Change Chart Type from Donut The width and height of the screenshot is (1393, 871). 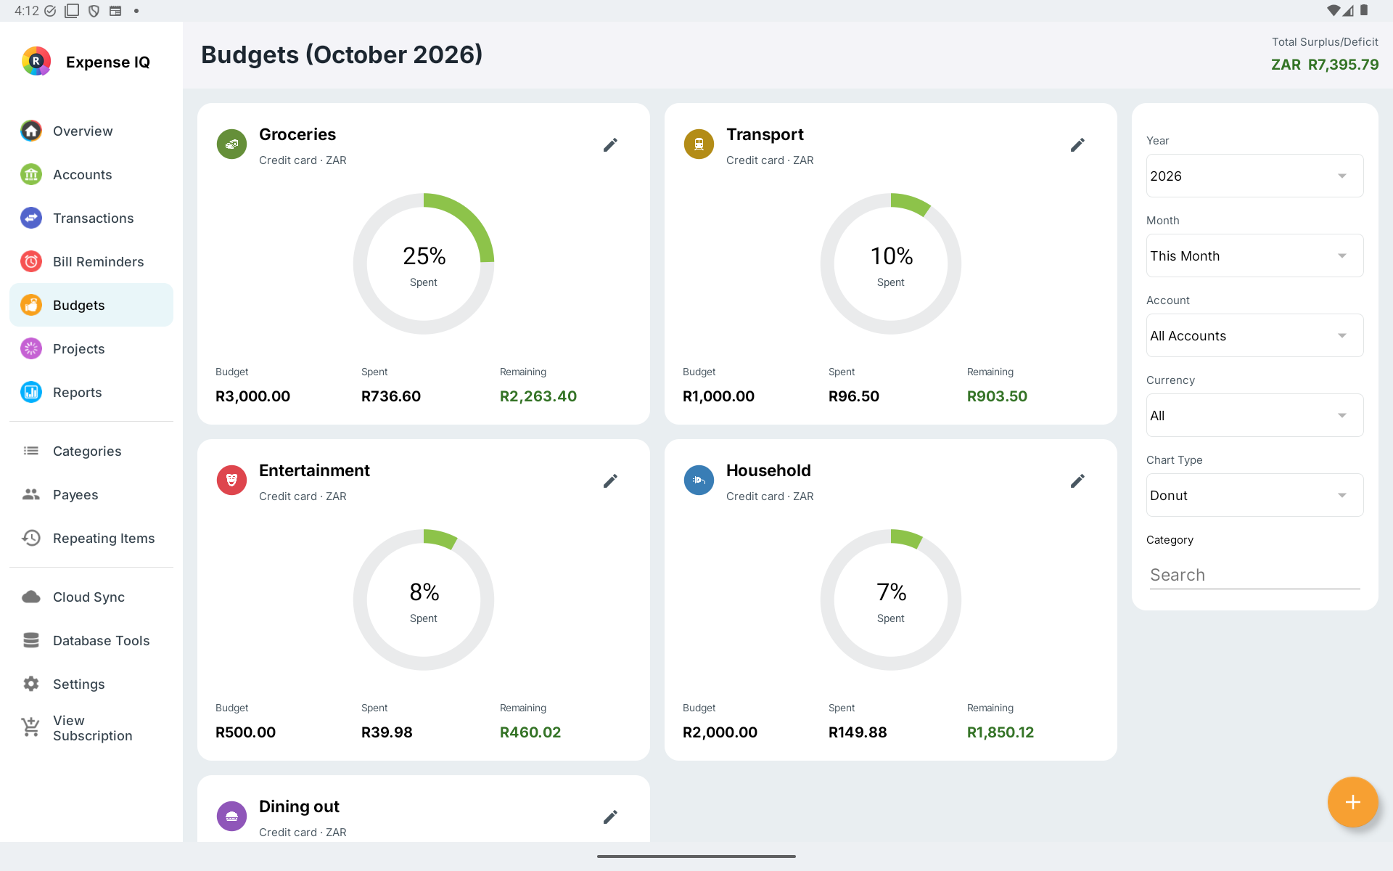tap(1254, 495)
